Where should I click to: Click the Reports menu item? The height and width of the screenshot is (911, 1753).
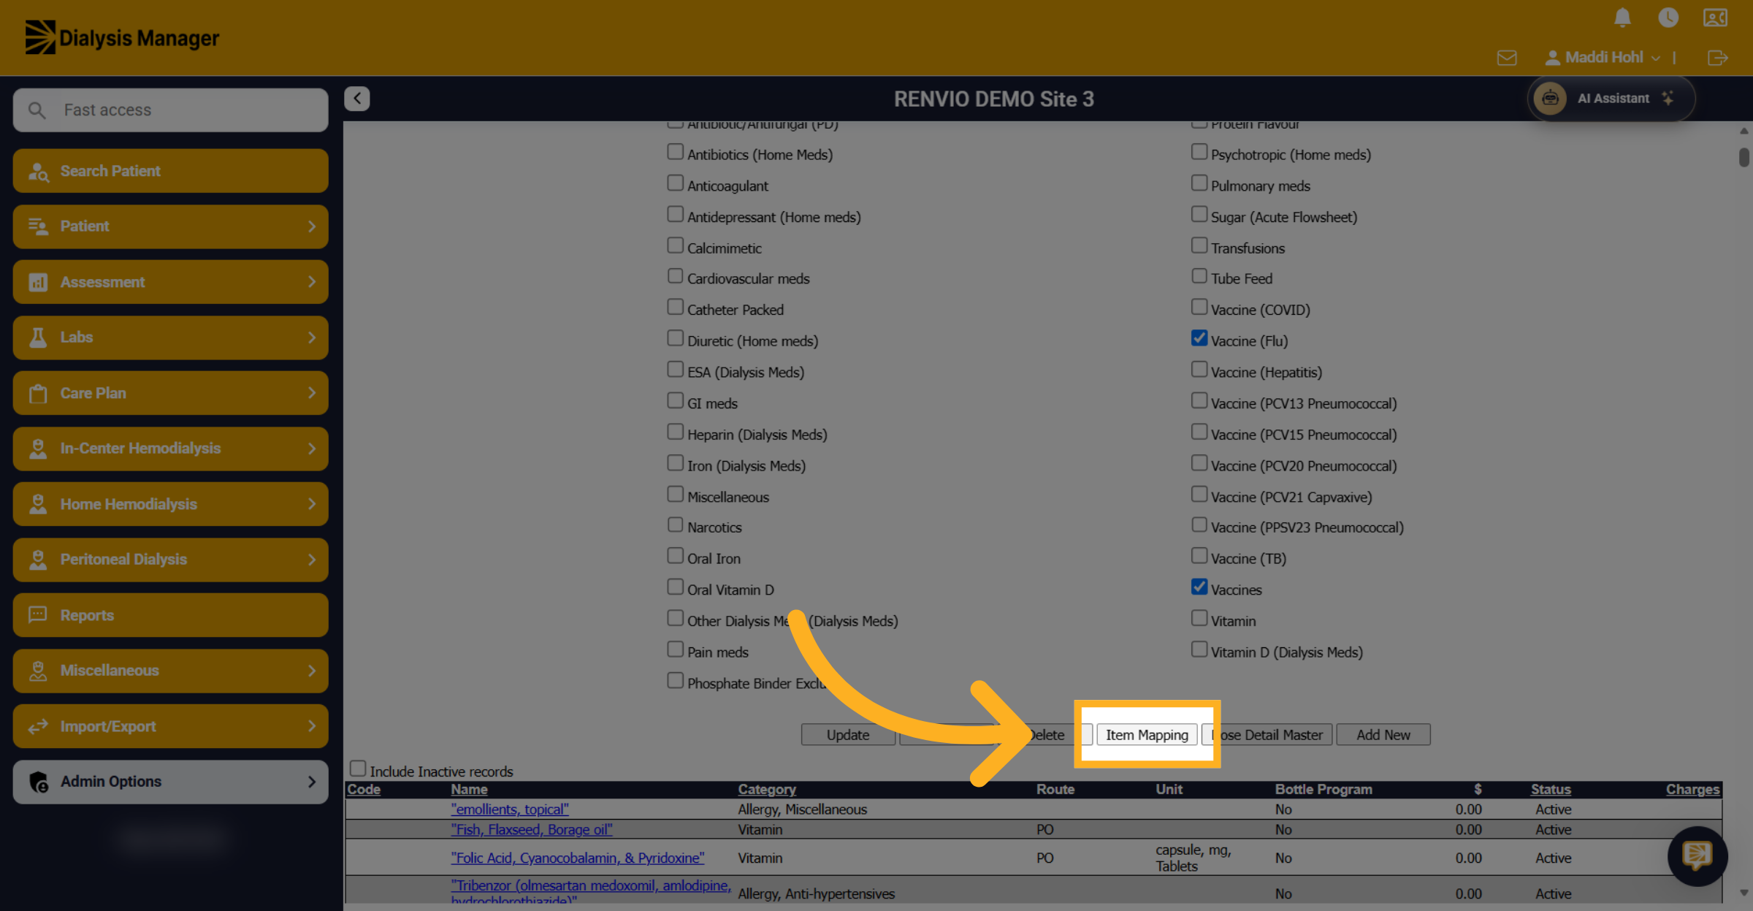[171, 615]
